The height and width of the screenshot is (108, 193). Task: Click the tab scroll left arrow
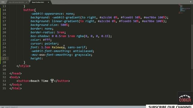pos(2,2)
